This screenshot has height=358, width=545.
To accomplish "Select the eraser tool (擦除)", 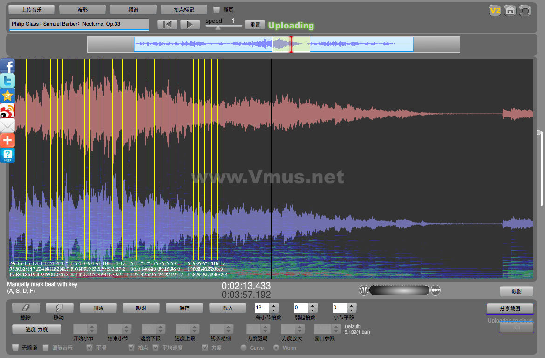I will 26,308.
